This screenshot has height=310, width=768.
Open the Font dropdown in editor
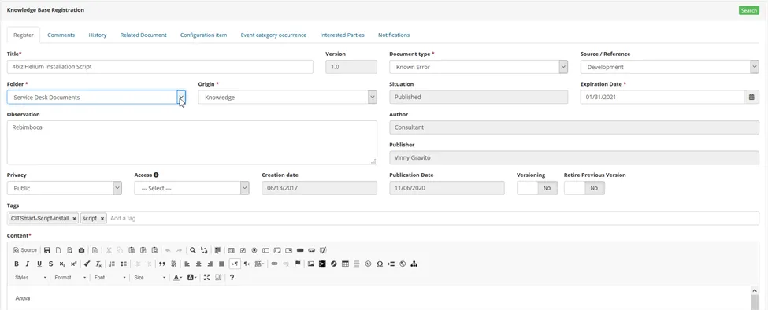(109, 277)
